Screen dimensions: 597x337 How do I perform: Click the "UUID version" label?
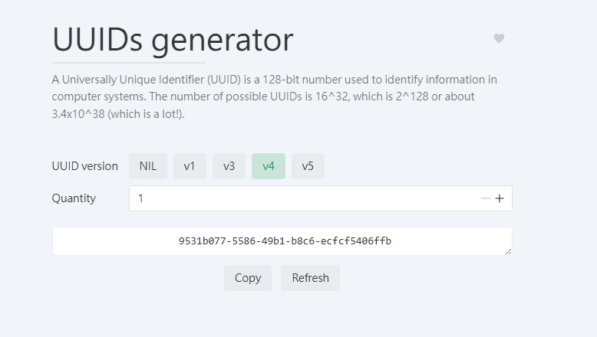point(85,166)
